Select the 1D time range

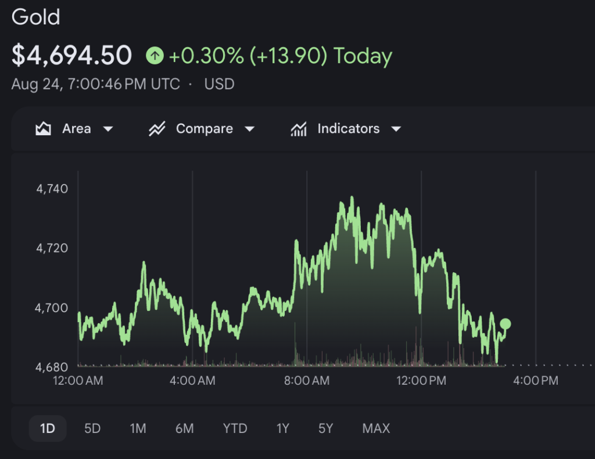click(48, 429)
